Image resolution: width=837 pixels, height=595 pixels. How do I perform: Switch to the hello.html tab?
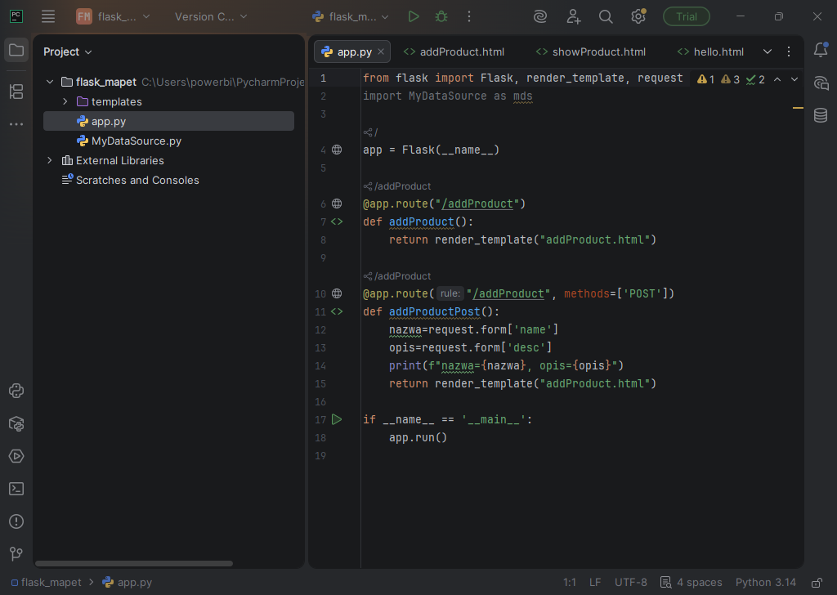click(x=710, y=51)
